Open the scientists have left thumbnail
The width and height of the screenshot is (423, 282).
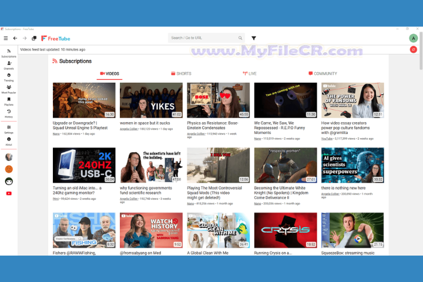(151, 165)
